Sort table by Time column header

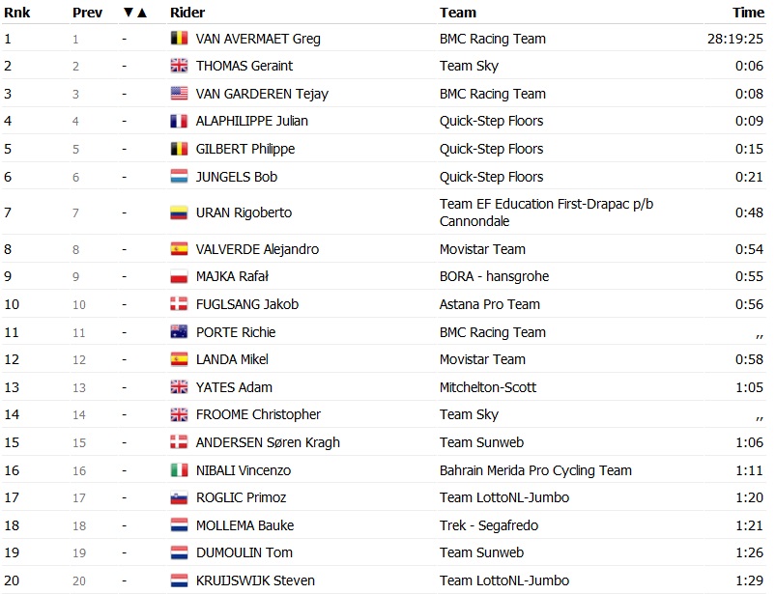(747, 13)
